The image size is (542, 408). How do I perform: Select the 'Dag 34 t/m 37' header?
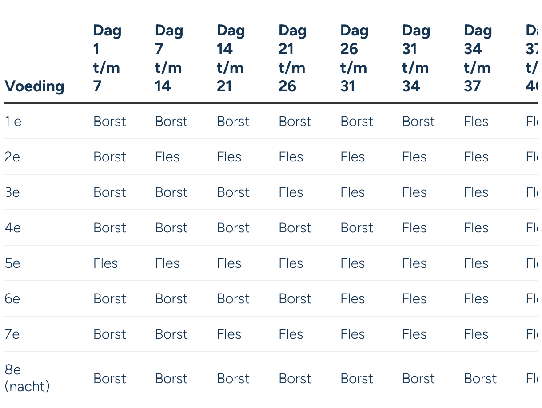pyautogui.click(x=478, y=58)
